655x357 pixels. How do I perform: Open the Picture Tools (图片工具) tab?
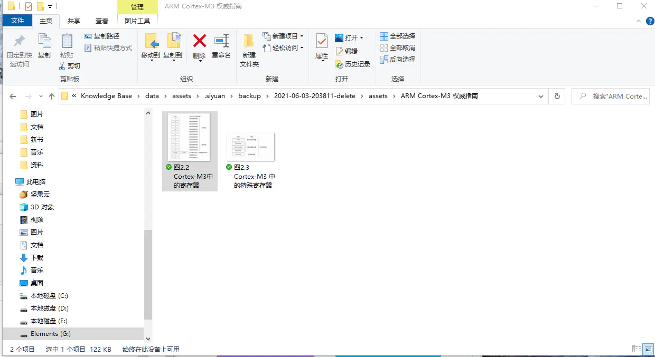pyautogui.click(x=137, y=21)
